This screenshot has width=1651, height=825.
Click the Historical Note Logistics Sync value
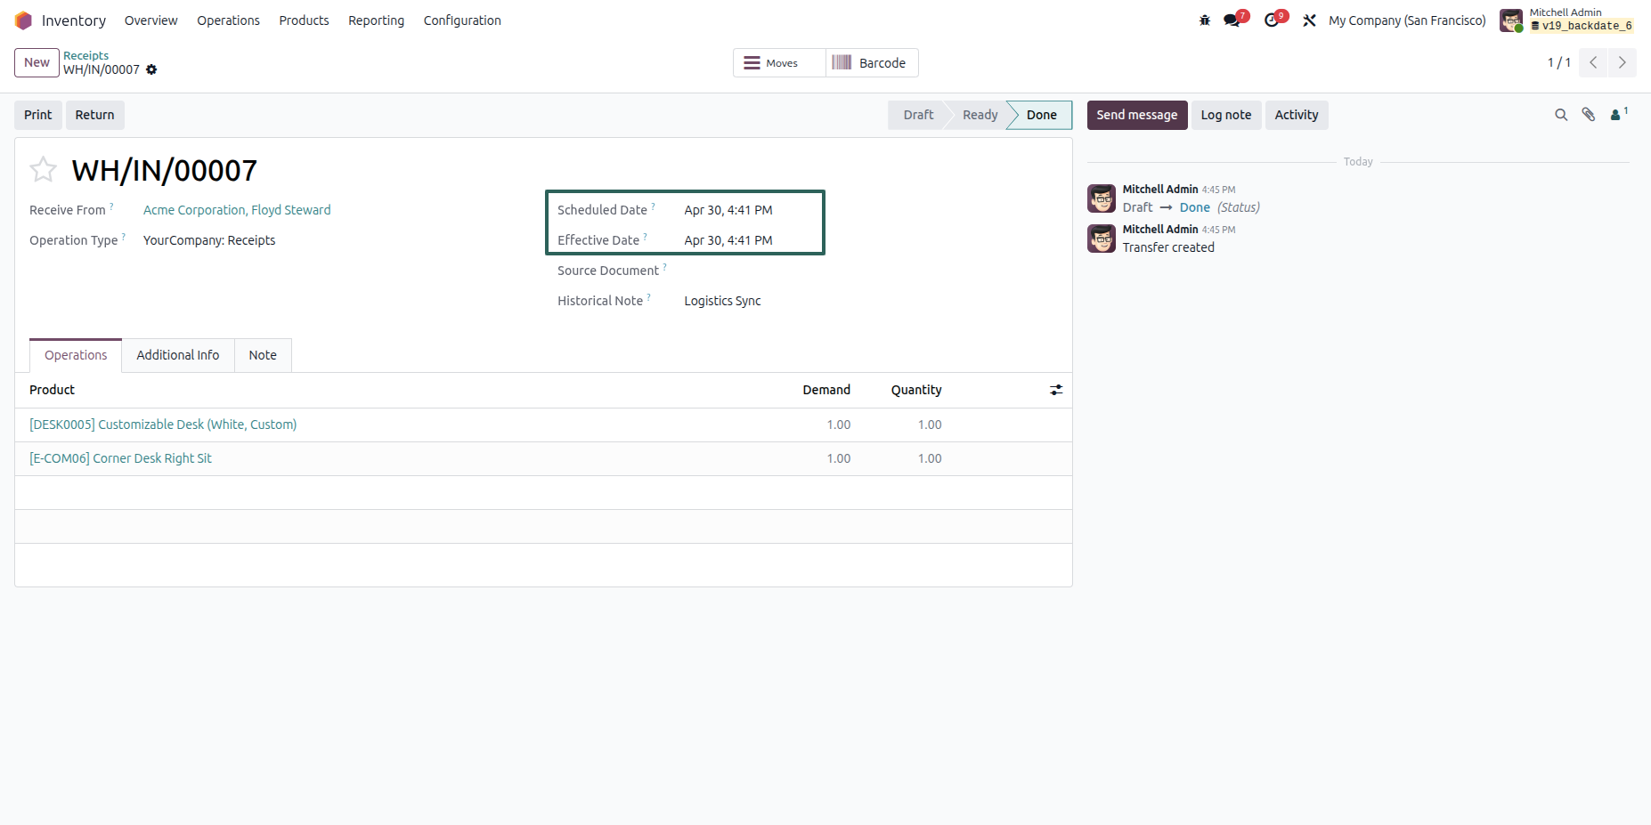(722, 301)
